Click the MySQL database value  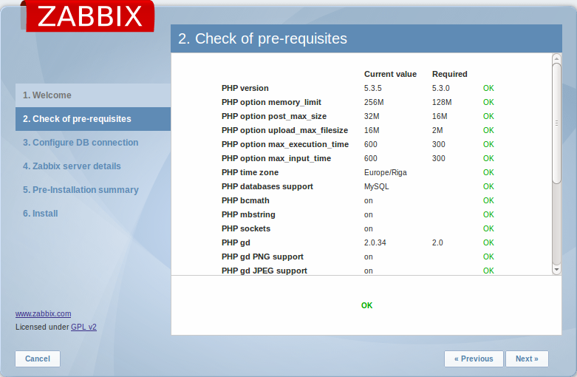click(x=377, y=187)
